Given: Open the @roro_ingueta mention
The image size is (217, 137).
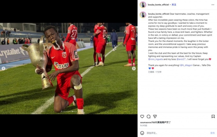Looking at the screenshot, I should pos(155,59).
